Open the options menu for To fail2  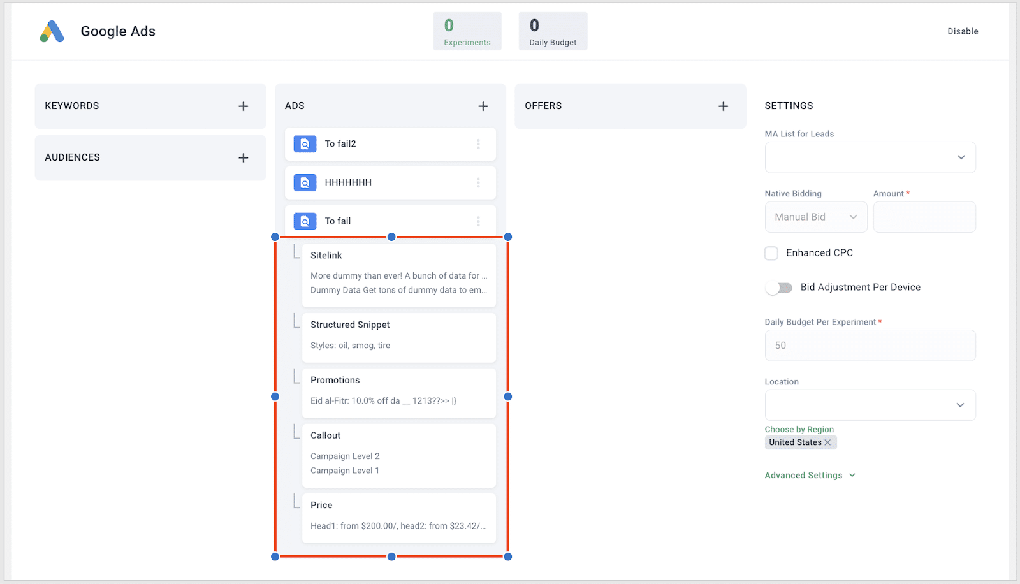(x=478, y=144)
